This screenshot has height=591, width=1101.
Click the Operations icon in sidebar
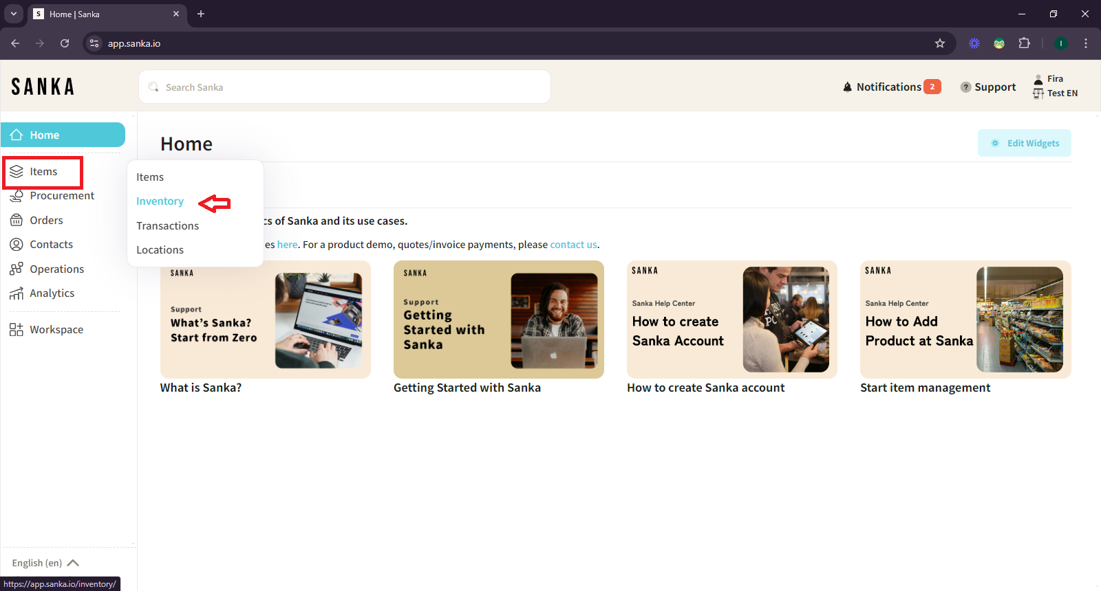(x=17, y=269)
